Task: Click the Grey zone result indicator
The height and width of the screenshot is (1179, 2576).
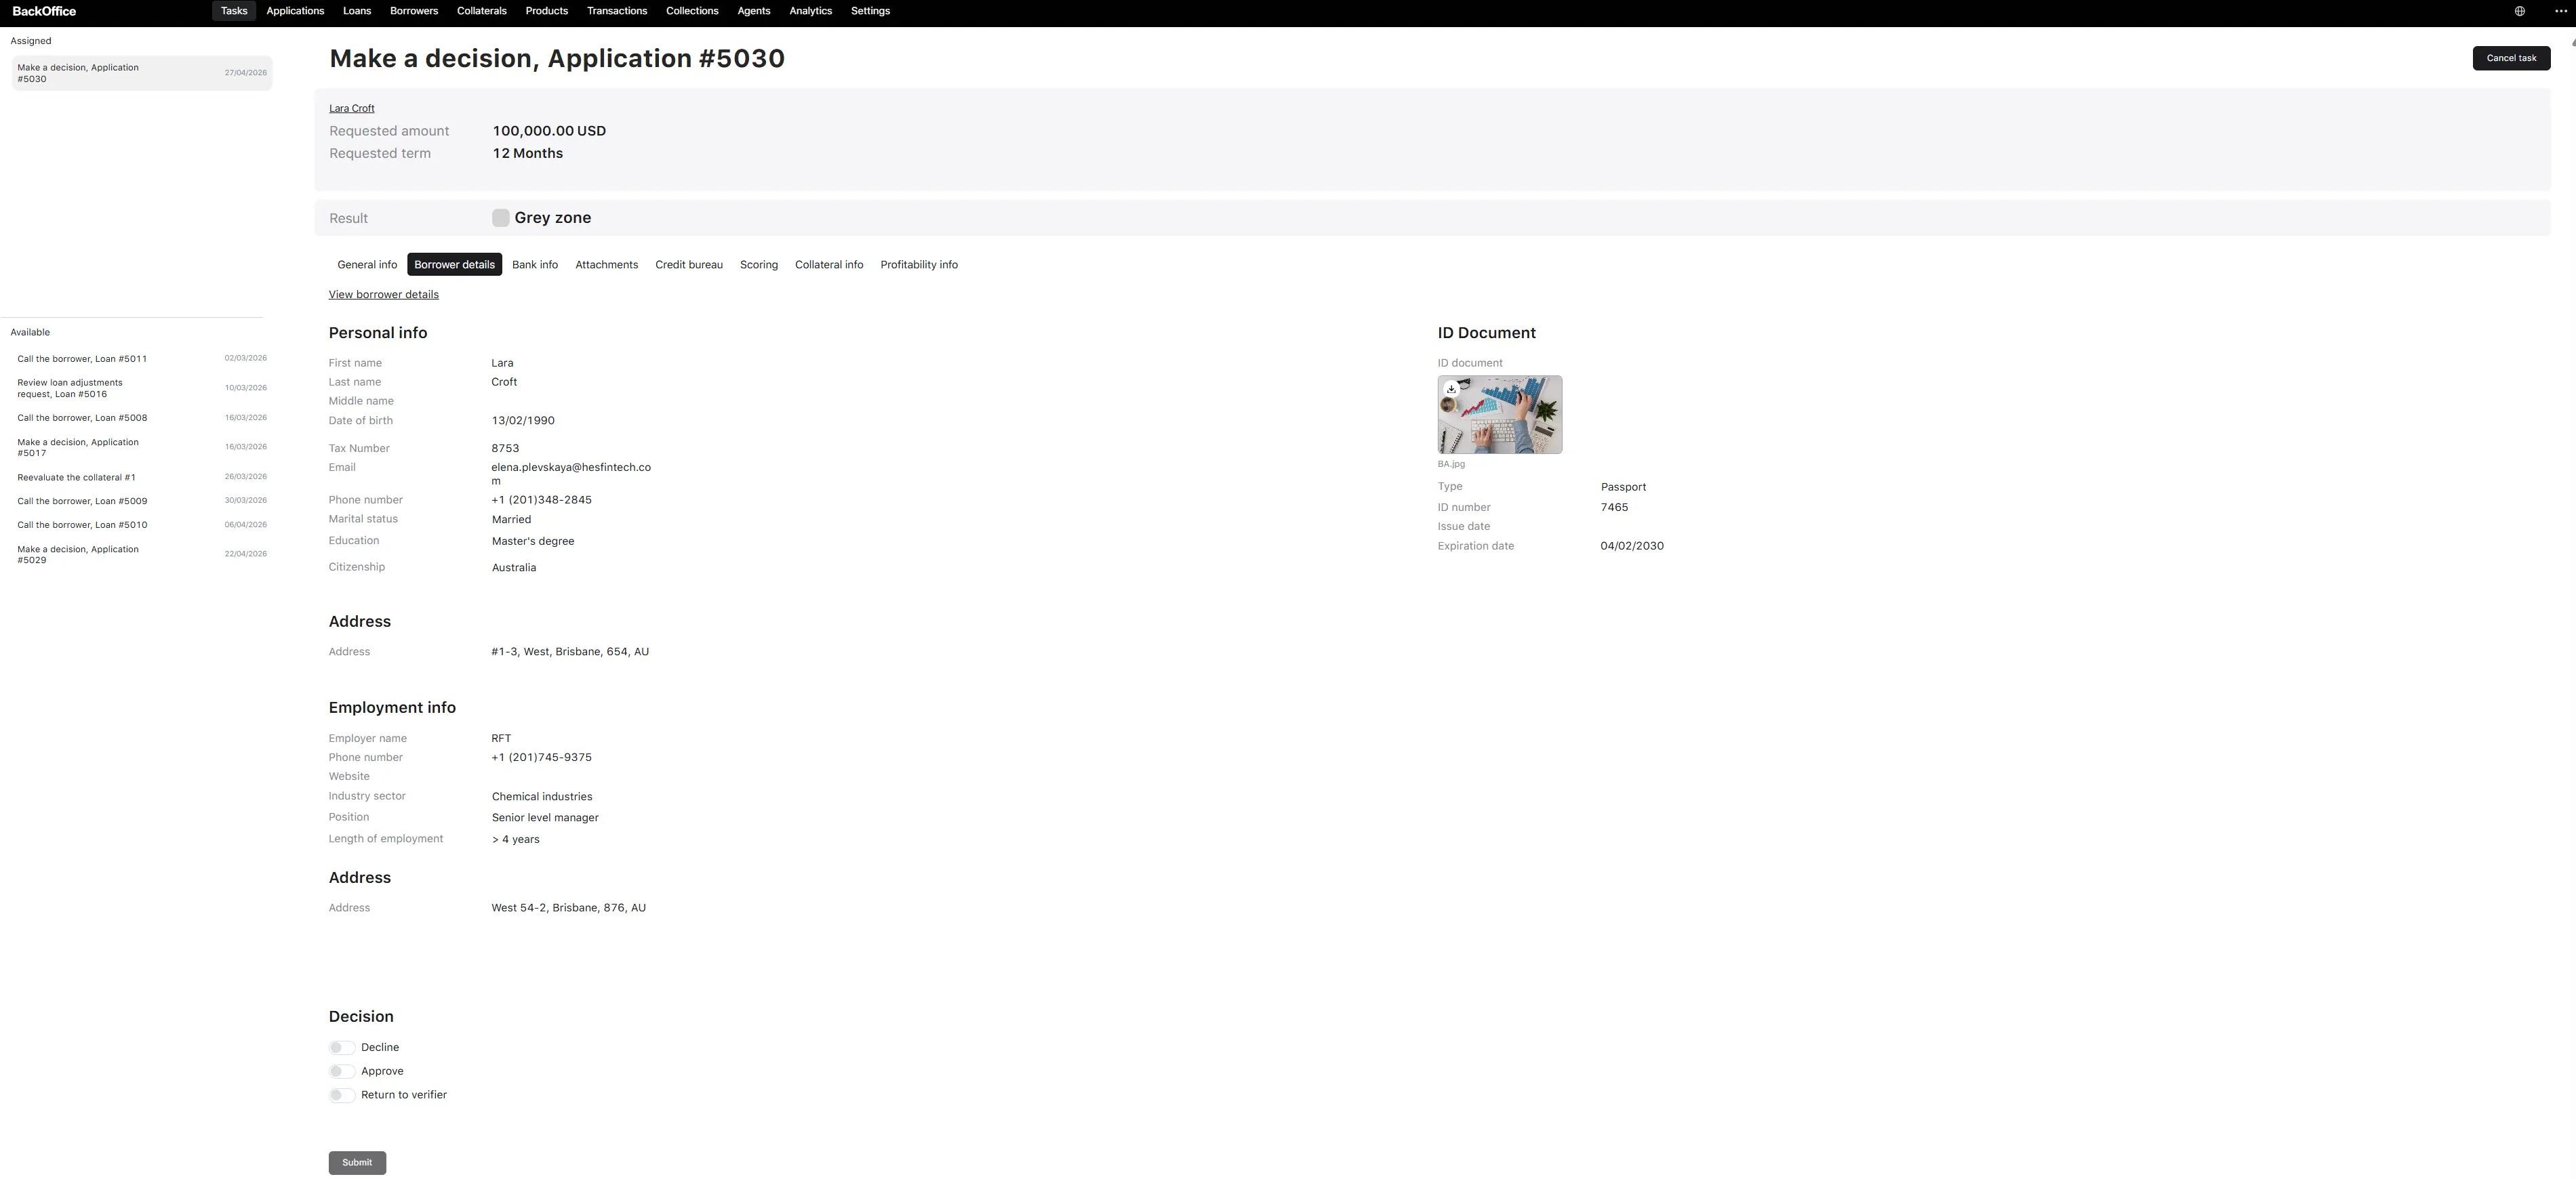Action: (x=501, y=218)
